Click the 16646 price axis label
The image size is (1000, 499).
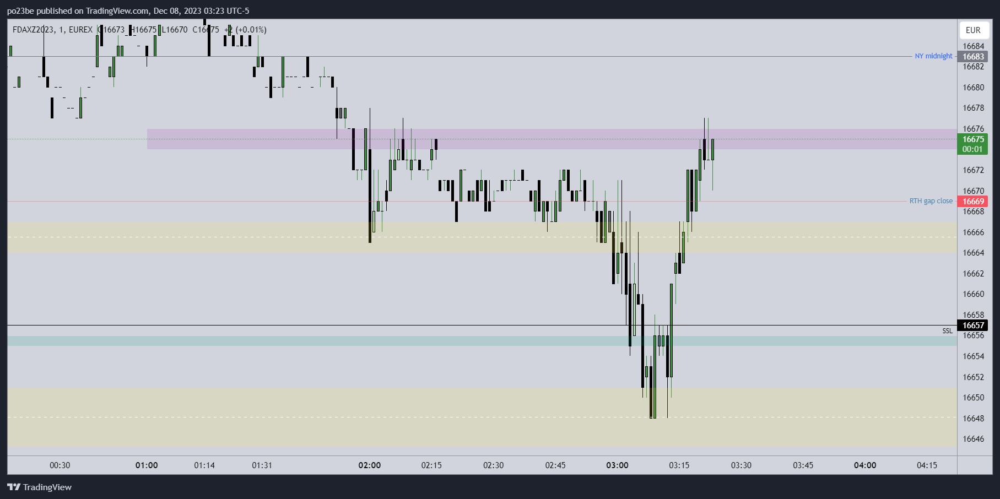point(973,439)
